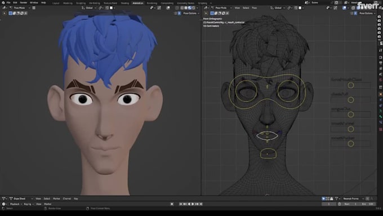383x216 pixels.
Task: Toggle X-axis mirror in right viewport
Action: point(355,13)
